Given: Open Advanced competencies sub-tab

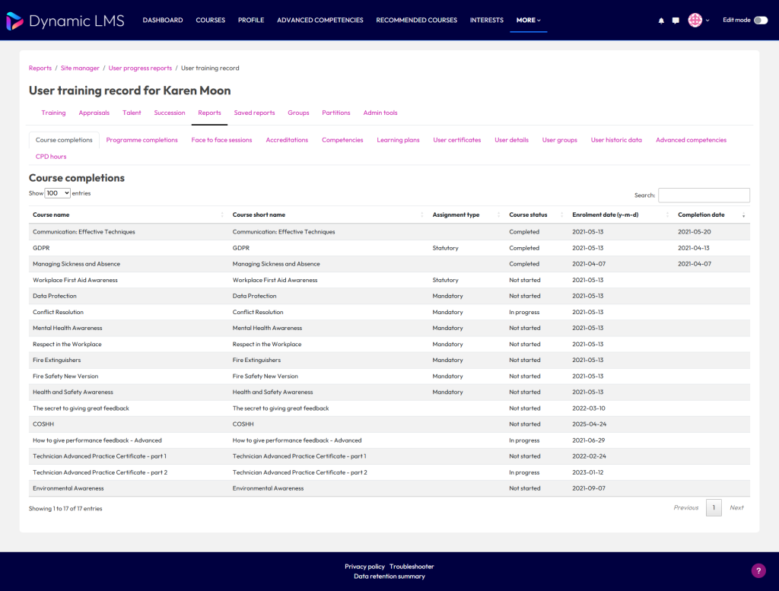Looking at the screenshot, I should (691, 140).
